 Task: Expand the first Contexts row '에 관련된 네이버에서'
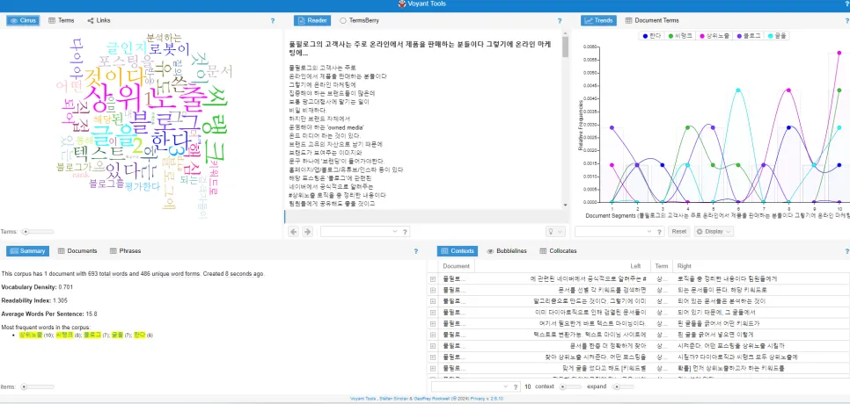(x=433, y=279)
